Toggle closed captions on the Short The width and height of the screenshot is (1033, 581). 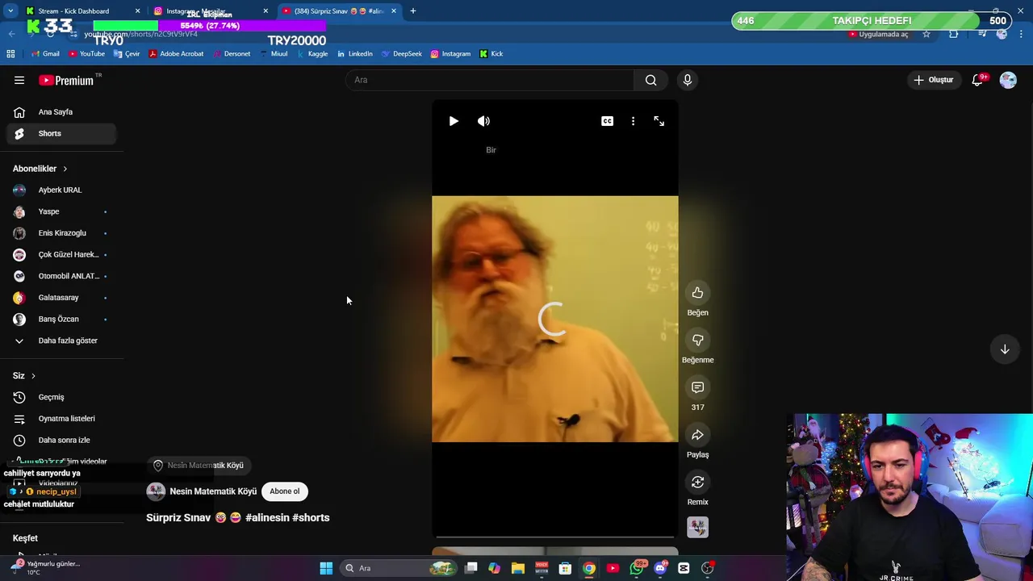click(x=607, y=121)
